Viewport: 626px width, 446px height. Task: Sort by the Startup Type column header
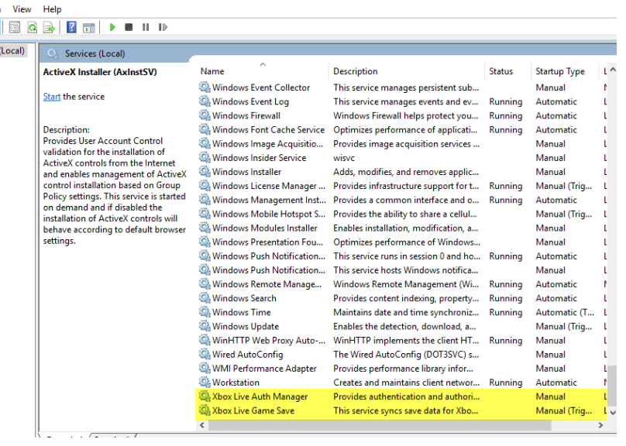(559, 71)
